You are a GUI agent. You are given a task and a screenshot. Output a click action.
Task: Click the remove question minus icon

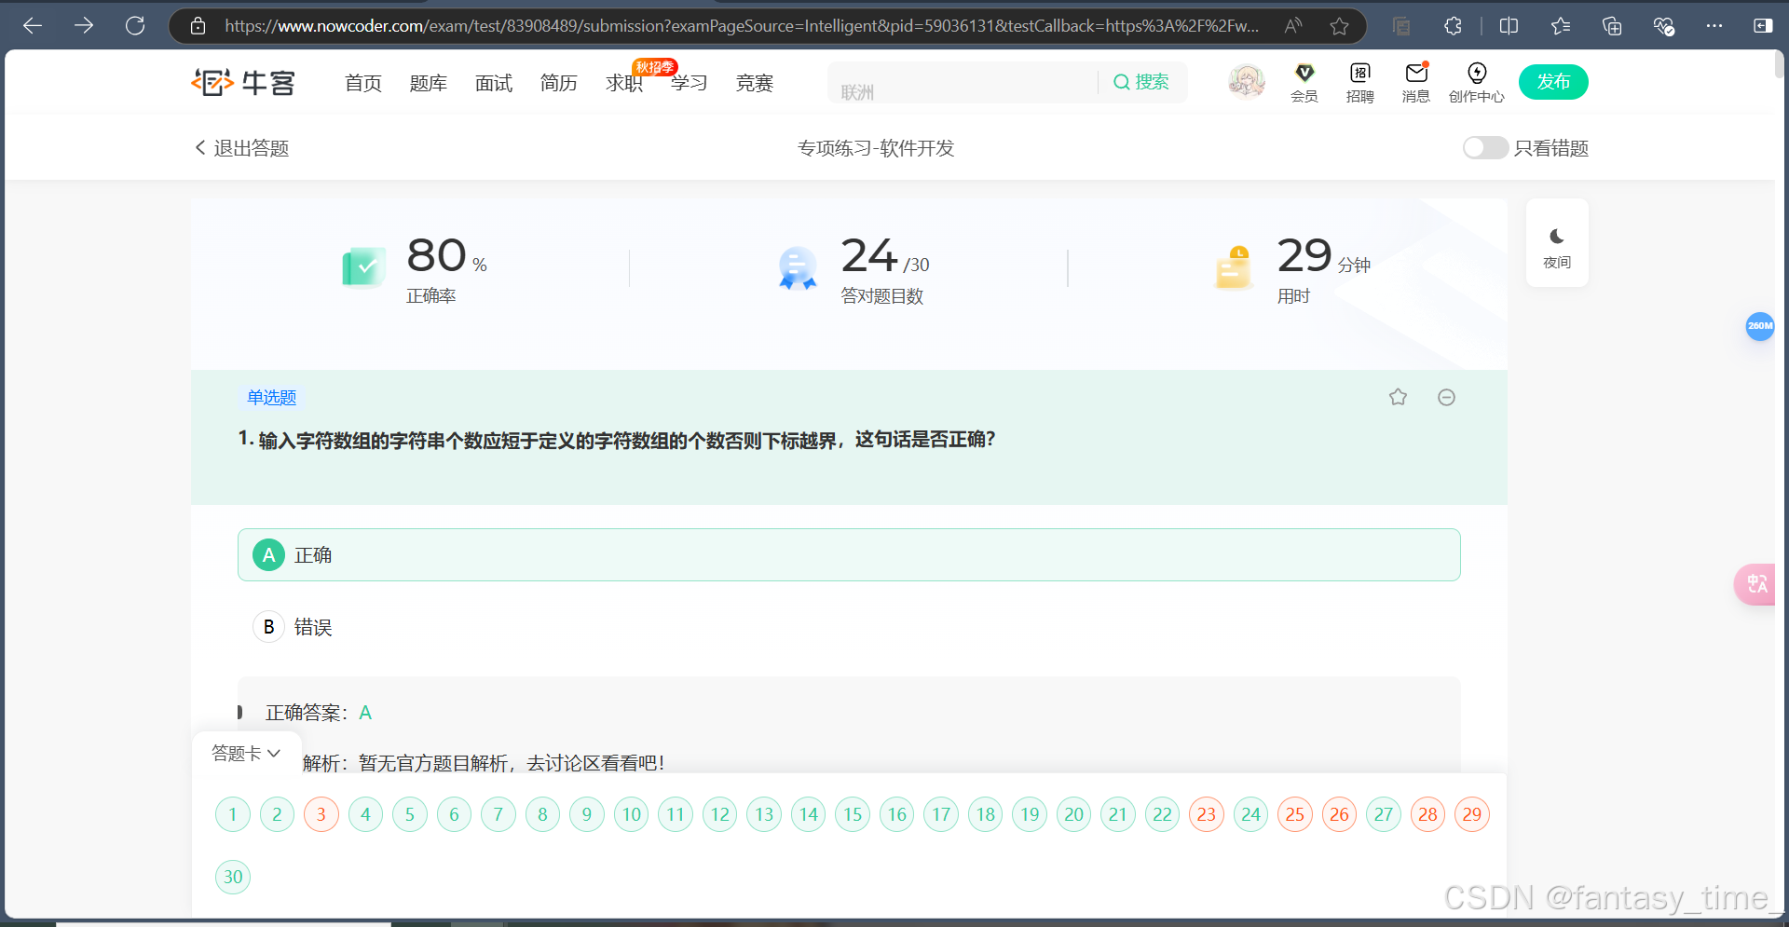click(1446, 397)
